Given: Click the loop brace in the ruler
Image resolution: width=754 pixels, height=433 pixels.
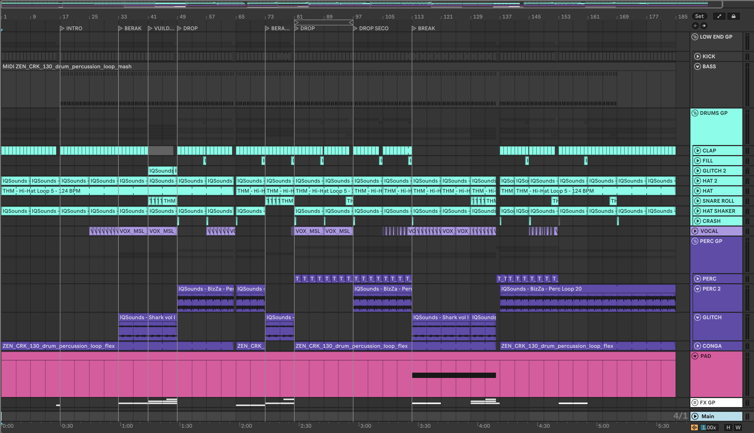Looking at the screenshot, I should (x=323, y=22).
